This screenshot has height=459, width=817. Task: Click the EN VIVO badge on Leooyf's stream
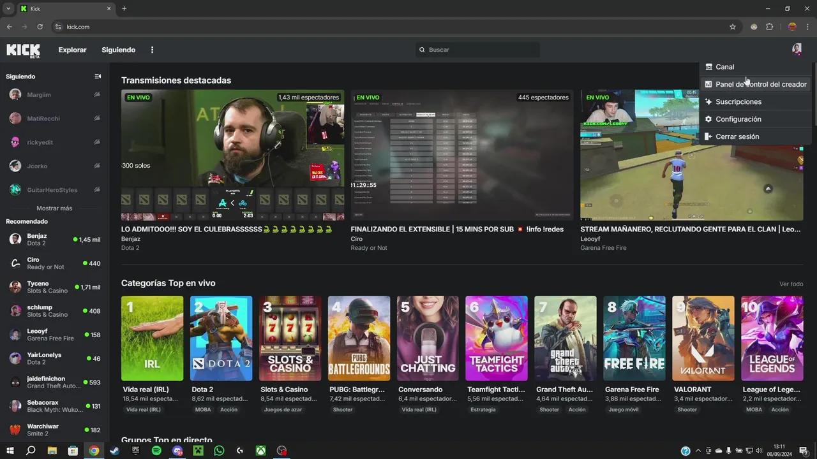click(x=597, y=97)
